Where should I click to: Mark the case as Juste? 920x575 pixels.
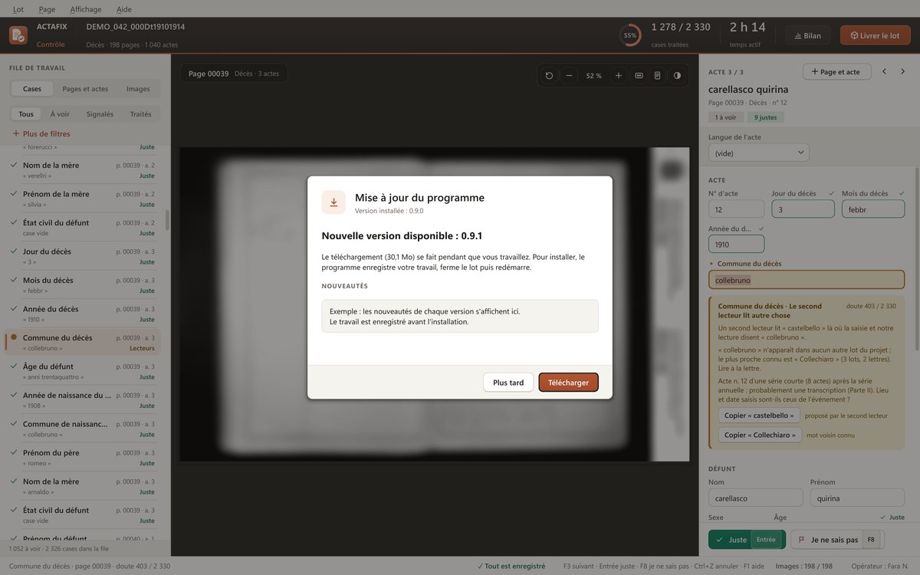point(747,540)
